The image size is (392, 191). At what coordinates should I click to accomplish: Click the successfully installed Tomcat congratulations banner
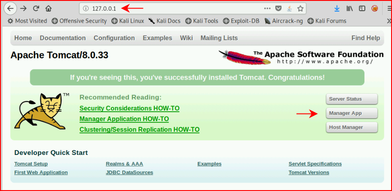point(197,77)
